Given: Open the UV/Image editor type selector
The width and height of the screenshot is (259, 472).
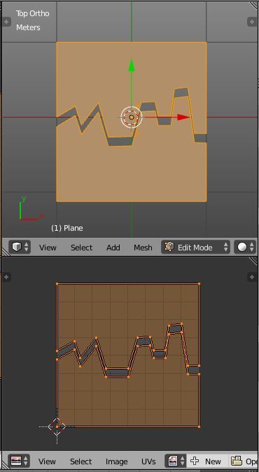Looking at the screenshot, I should click(19, 461).
